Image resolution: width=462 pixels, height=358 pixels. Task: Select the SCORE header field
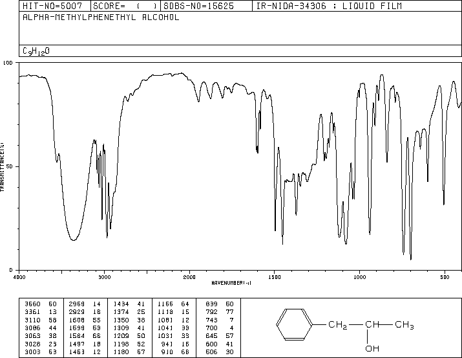[125, 6]
